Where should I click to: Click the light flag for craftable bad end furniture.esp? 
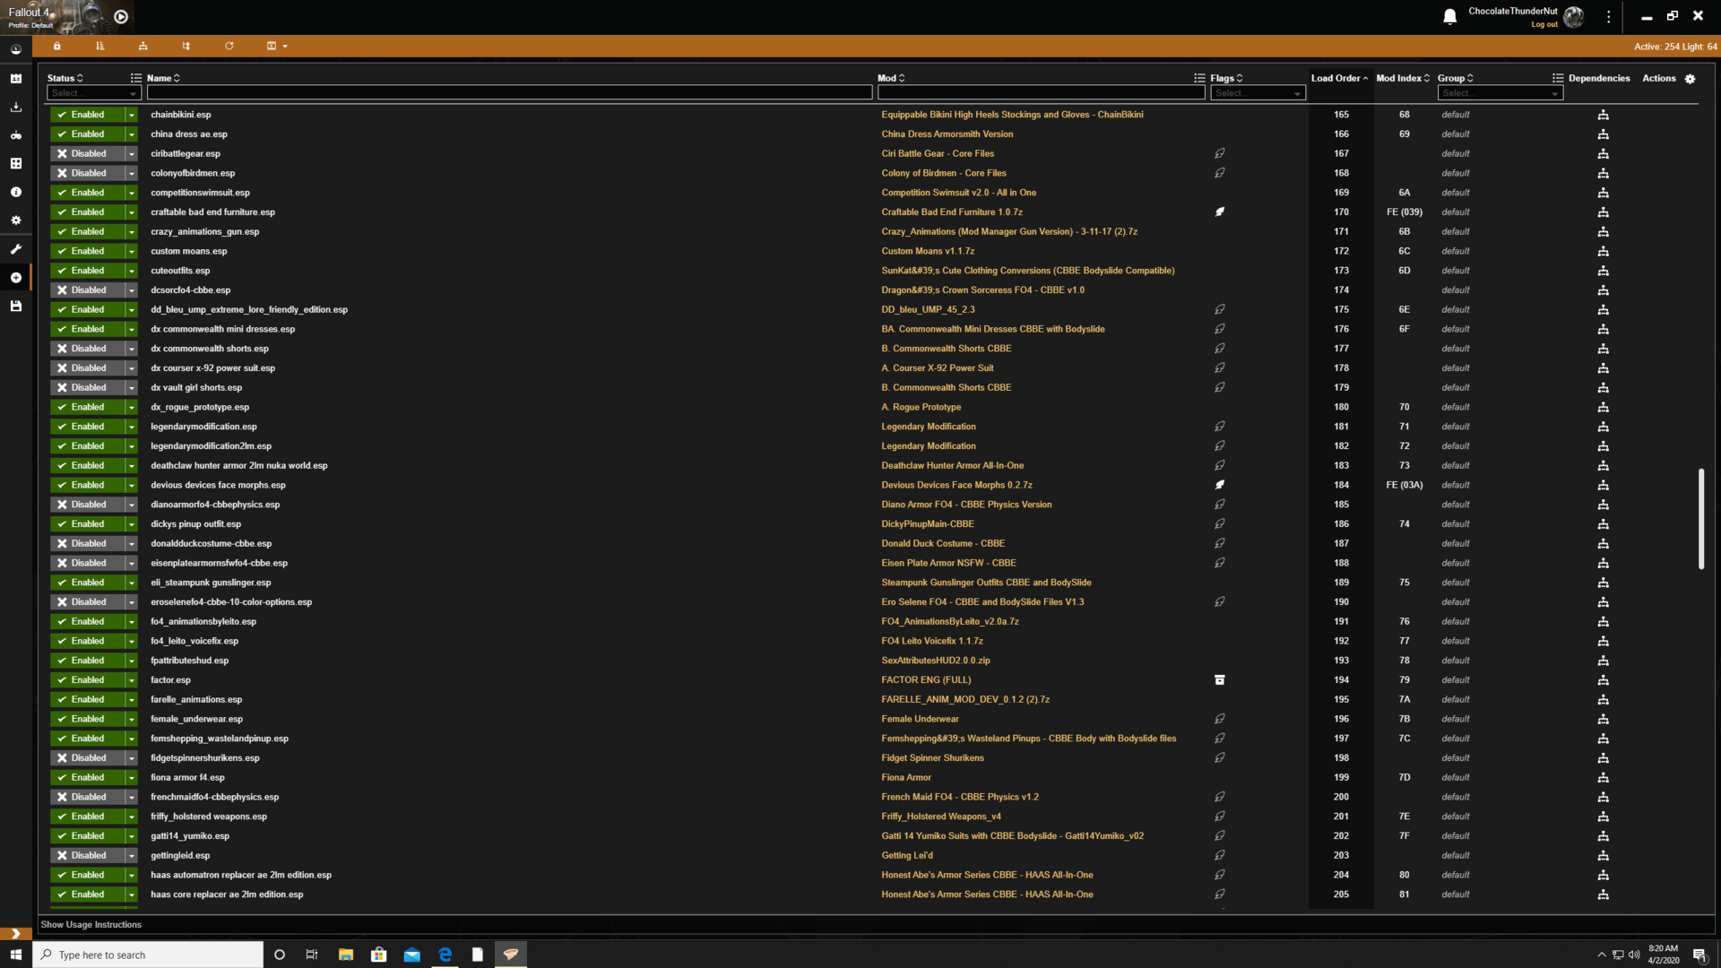coord(1220,212)
